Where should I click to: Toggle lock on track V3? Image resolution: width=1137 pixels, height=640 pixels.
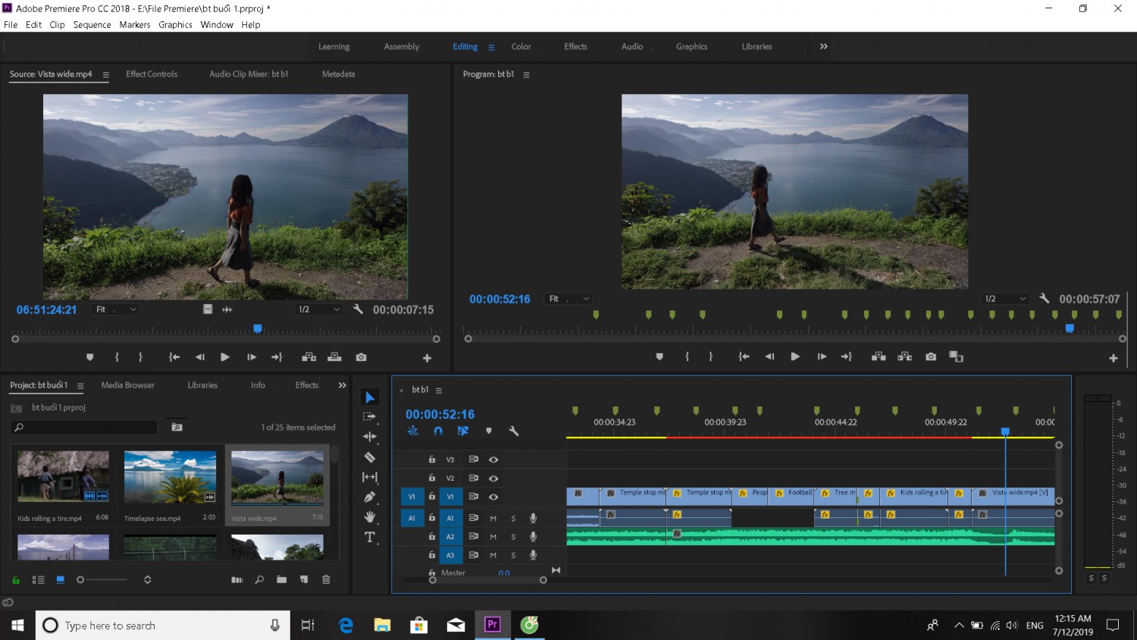[x=431, y=460]
